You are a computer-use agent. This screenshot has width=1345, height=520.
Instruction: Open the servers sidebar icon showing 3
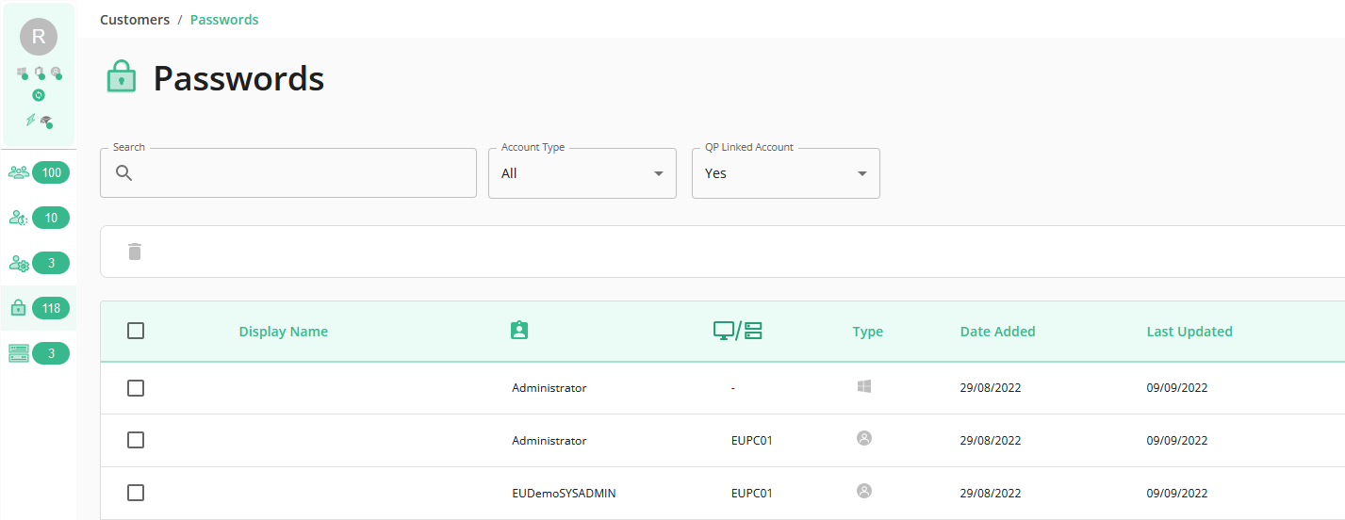[x=39, y=353]
